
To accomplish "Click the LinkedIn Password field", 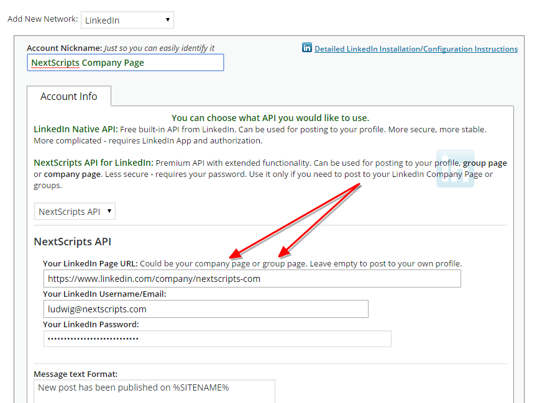I will (217, 338).
